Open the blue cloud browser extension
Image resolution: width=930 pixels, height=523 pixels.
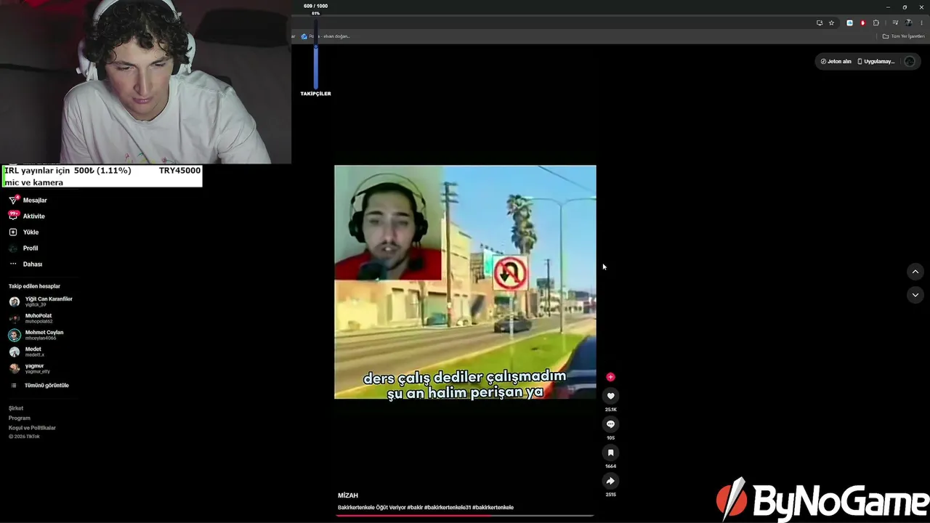849,23
